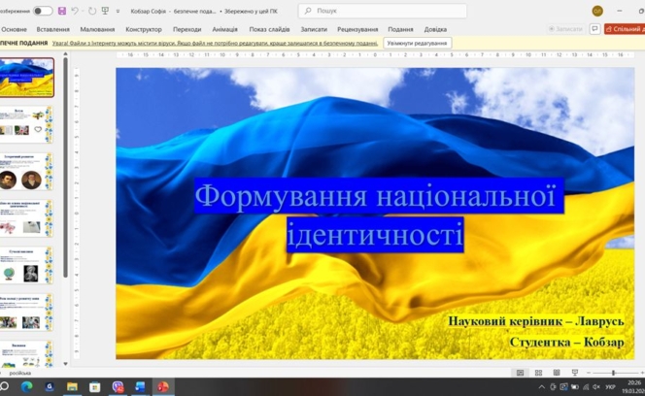Click the Save icon in quick access toolbar

[63, 11]
